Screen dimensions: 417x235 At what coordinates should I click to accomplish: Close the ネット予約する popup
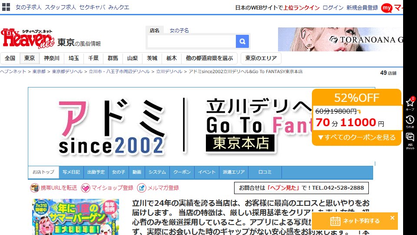click(392, 218)
